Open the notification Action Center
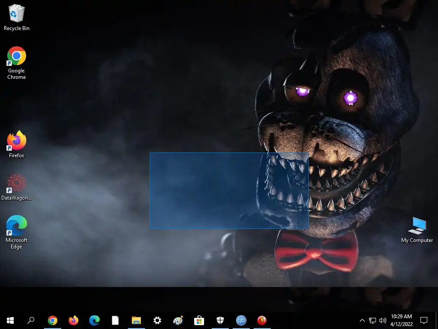Image resolution: width=438 pixels, height=329 pixels. [424, 320]
